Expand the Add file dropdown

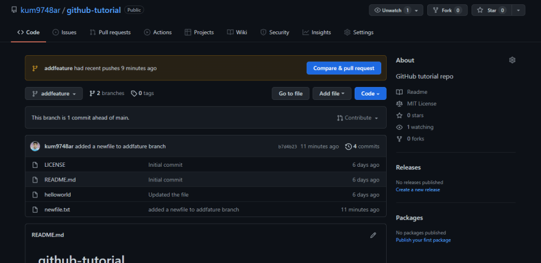(x=332, y=94)
